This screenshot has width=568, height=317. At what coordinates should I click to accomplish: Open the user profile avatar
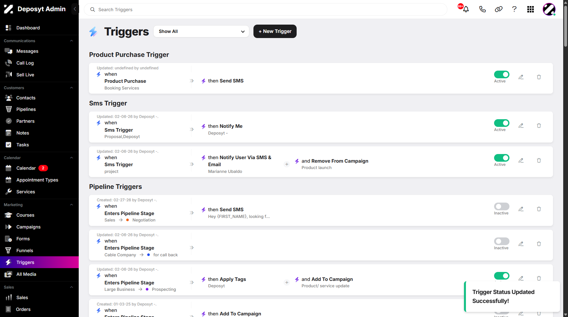click(x=549, y=9)
